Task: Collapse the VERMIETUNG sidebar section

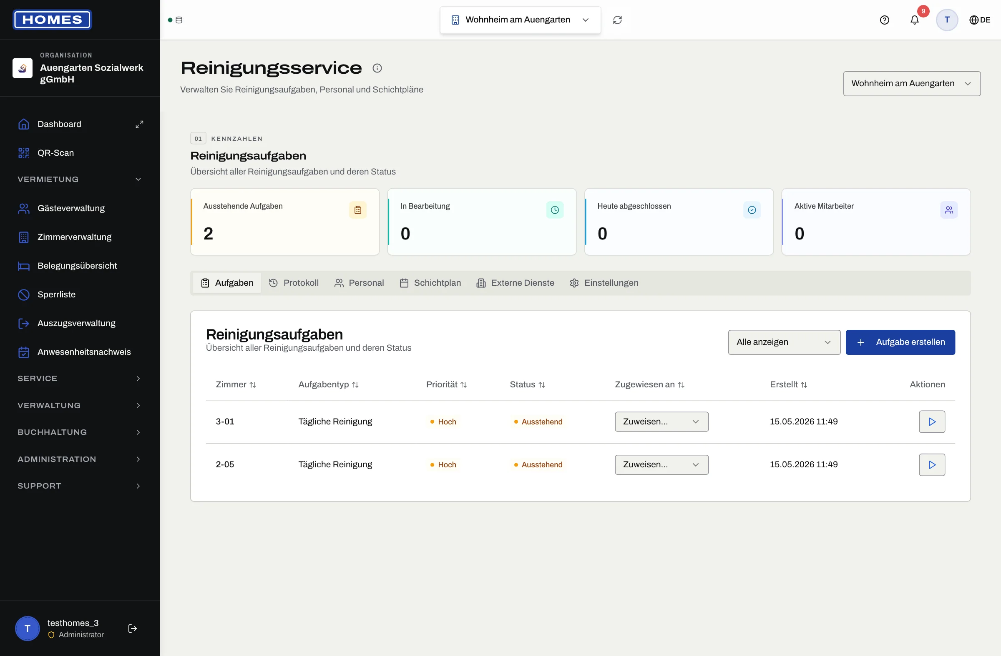Action: click(x=79, y=180)
